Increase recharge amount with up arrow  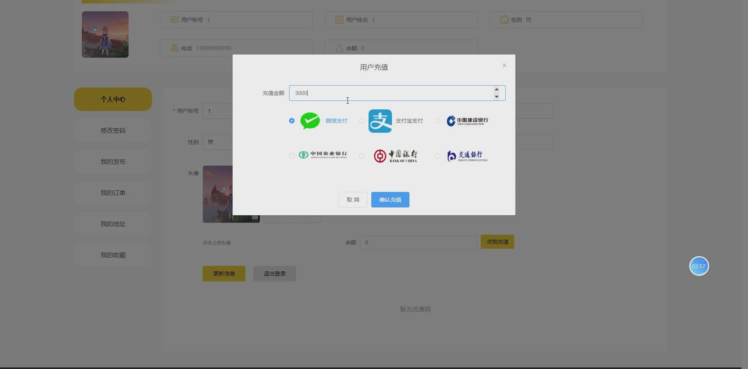click(497, 90)
